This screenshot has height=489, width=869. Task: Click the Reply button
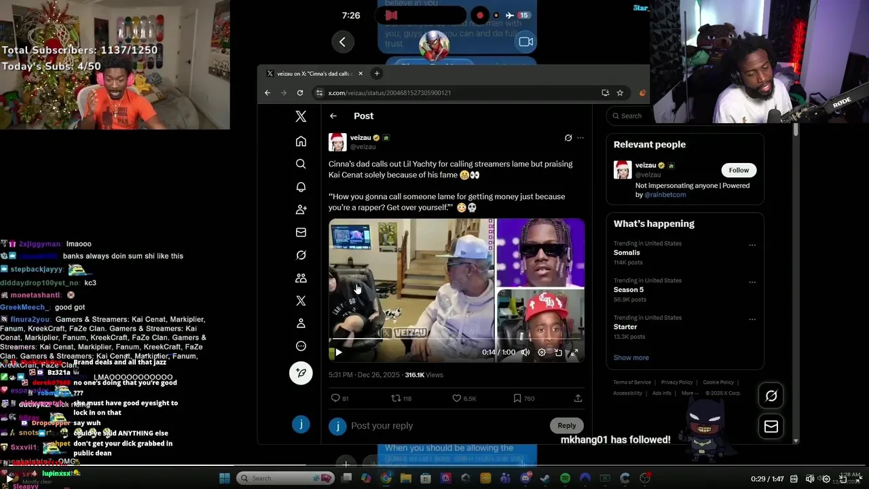567,425
